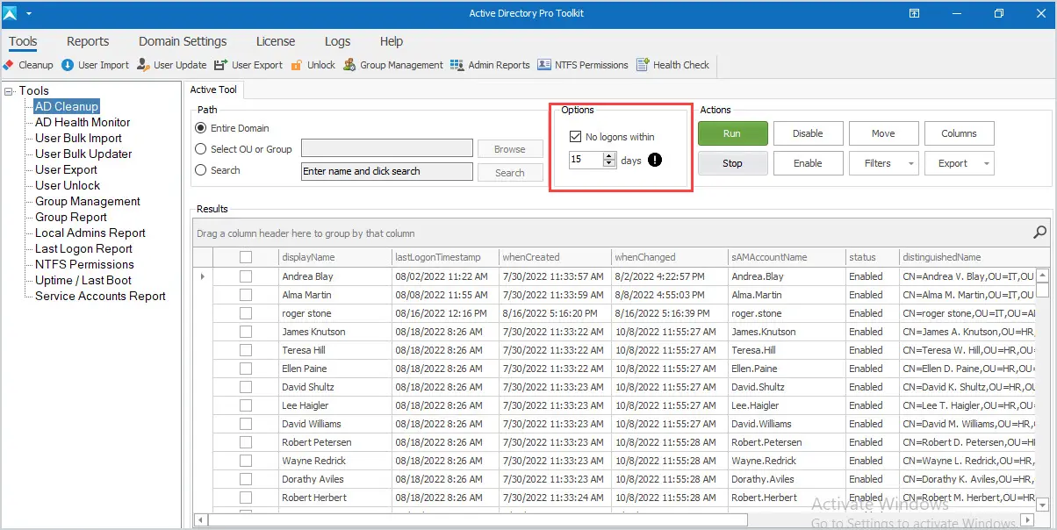Click the days number input box
Screen dimensions: 1057x530
pyautogui.click(x=586, y=161)
